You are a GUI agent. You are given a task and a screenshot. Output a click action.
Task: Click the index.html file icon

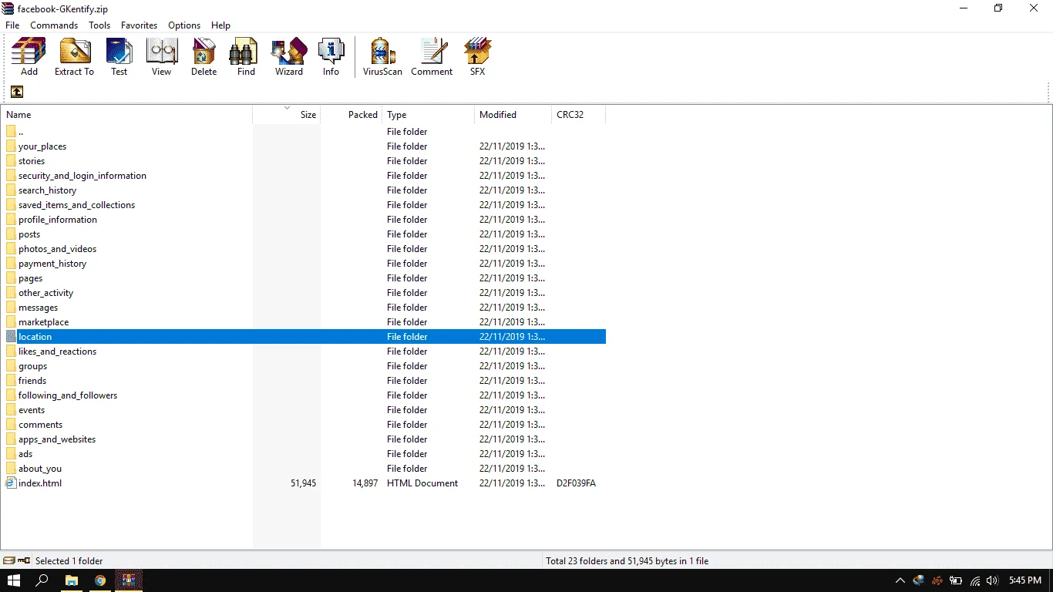[x=11, y=483]
